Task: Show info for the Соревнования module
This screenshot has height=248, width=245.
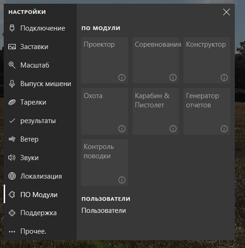Action: point(173,78)
